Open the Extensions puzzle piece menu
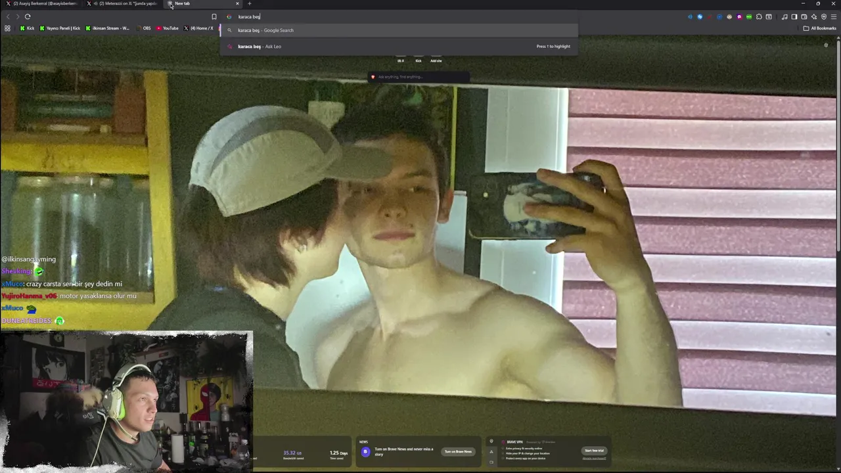Viewport: 841px width, 473px height. 759,16
